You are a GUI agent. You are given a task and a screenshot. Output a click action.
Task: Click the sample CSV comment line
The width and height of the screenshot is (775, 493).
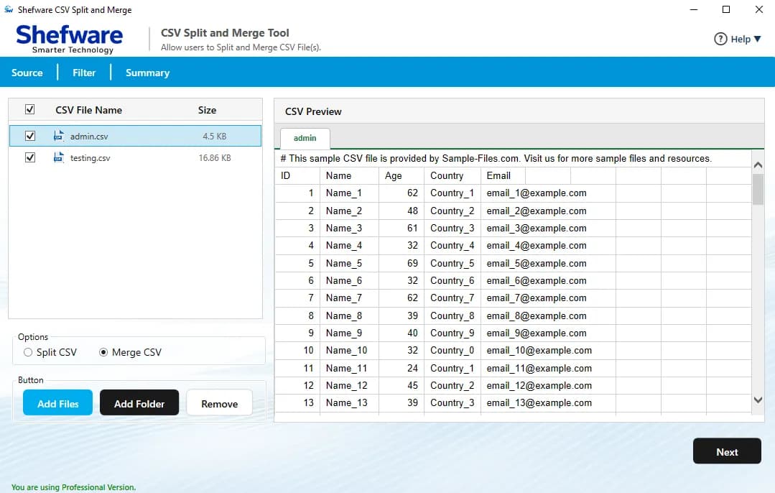click(x=496, y=159)
